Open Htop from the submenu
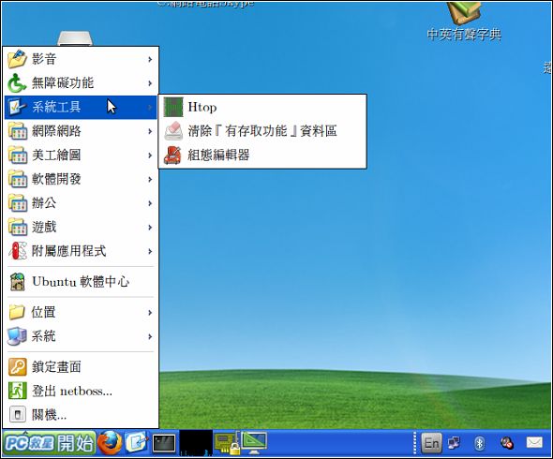Viewport: 553px width, 459px height. click(262, 107)
